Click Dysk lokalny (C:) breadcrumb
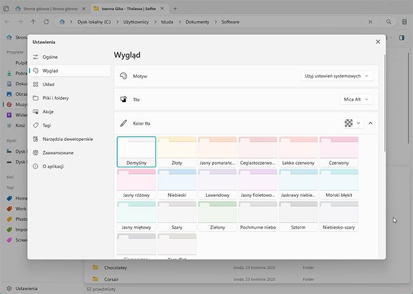The image size is (413, 294). click(x=94, y=22)
